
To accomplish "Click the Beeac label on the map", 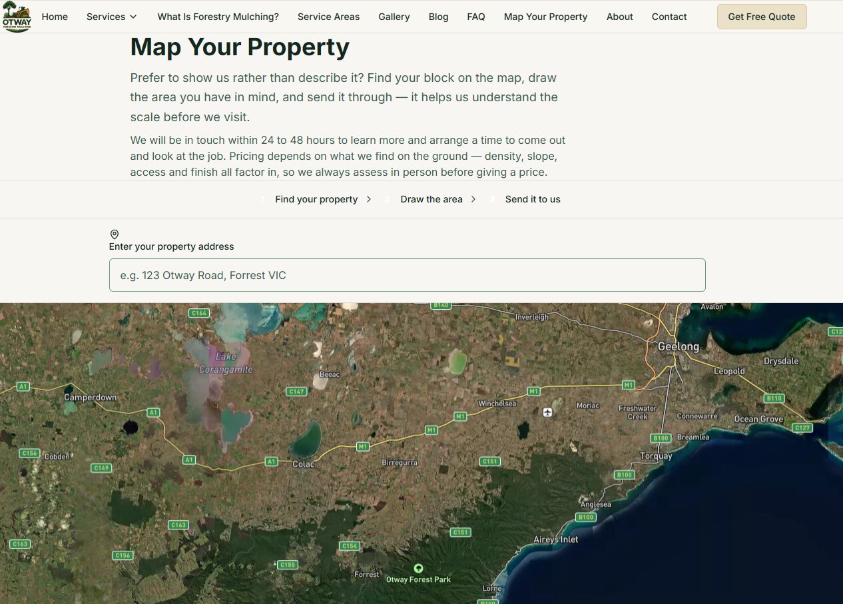I will click(x=330, y=374).
